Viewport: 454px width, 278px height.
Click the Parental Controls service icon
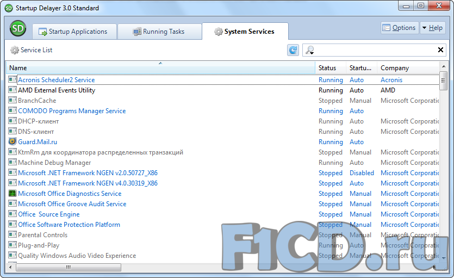[x=13, y=234]
